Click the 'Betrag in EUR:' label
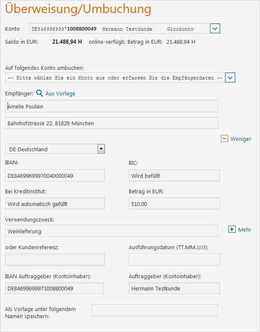The width and height of the screenshot is (260, 332). point(146,191)
